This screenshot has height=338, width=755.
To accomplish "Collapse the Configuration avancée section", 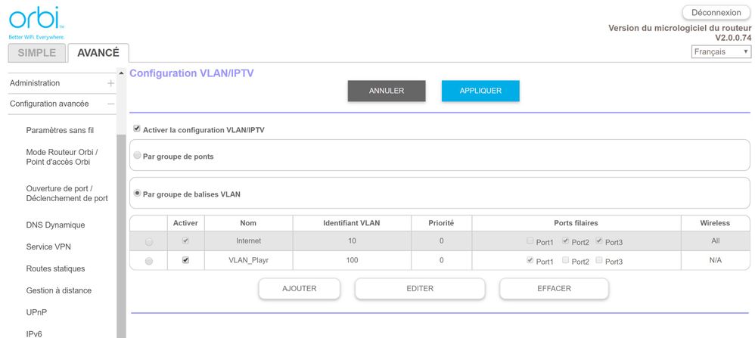I will pos(110,104).
